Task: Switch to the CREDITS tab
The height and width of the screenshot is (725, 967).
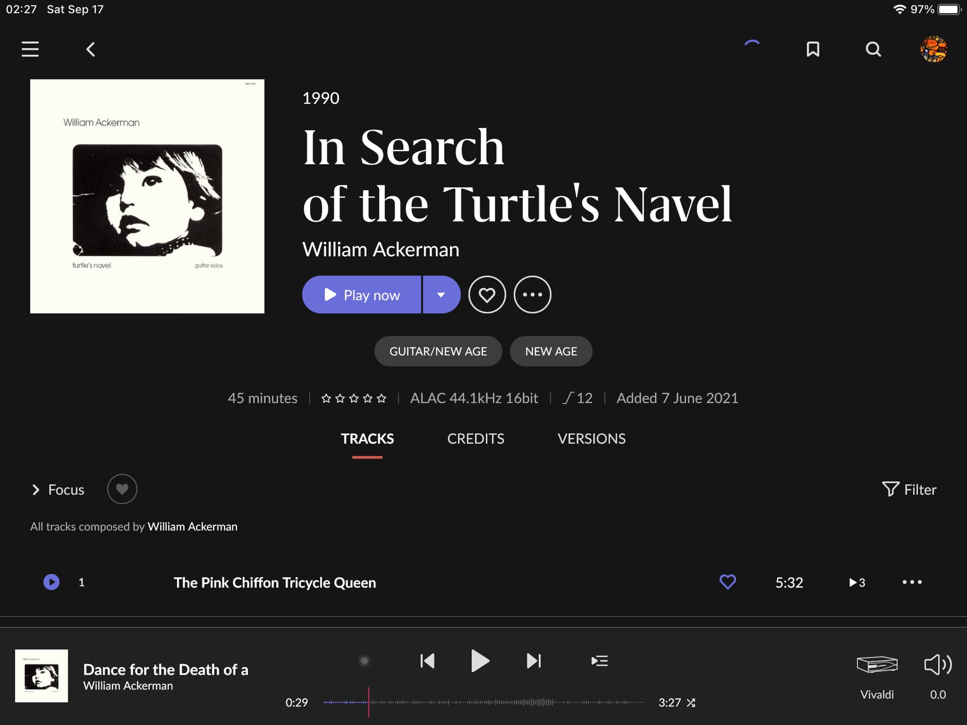Action: [x=475, y=439]
